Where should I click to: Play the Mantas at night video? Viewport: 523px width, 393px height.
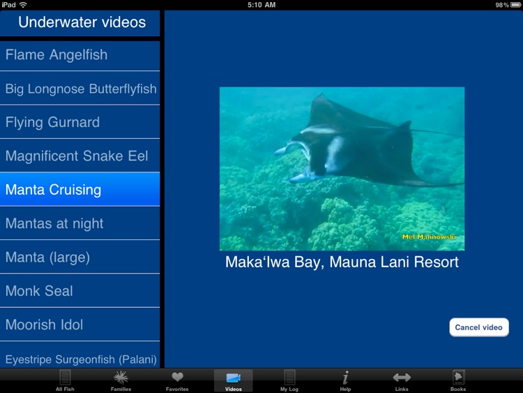(x=79, y=223)
